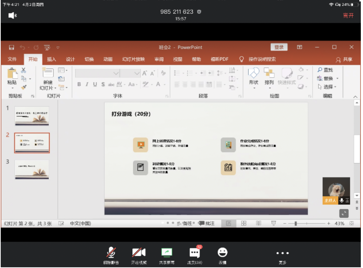
Task: Click the Save icon in title bar
Action: click(12, 47)
